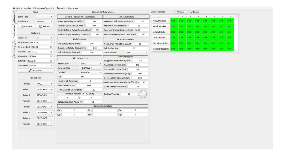
Task: Open the Use Half Field dropdown
Action: [x=137, y=52]
